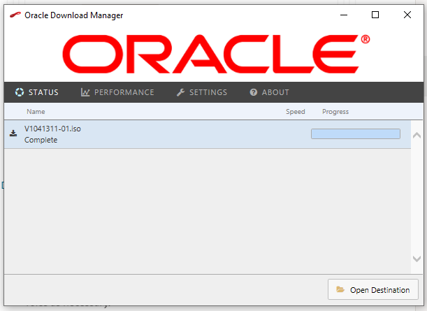
Task: Click the Oracle logo banner
Action: coord(216,54)
